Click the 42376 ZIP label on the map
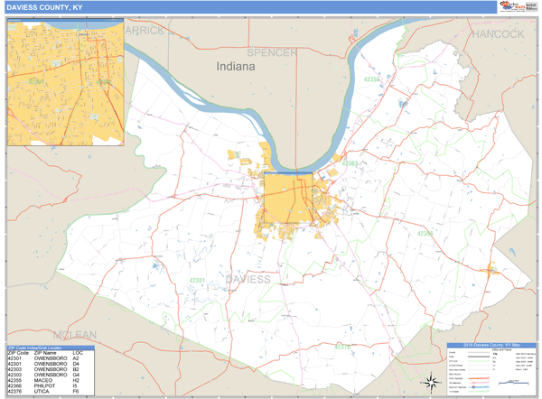 point(342,347)
